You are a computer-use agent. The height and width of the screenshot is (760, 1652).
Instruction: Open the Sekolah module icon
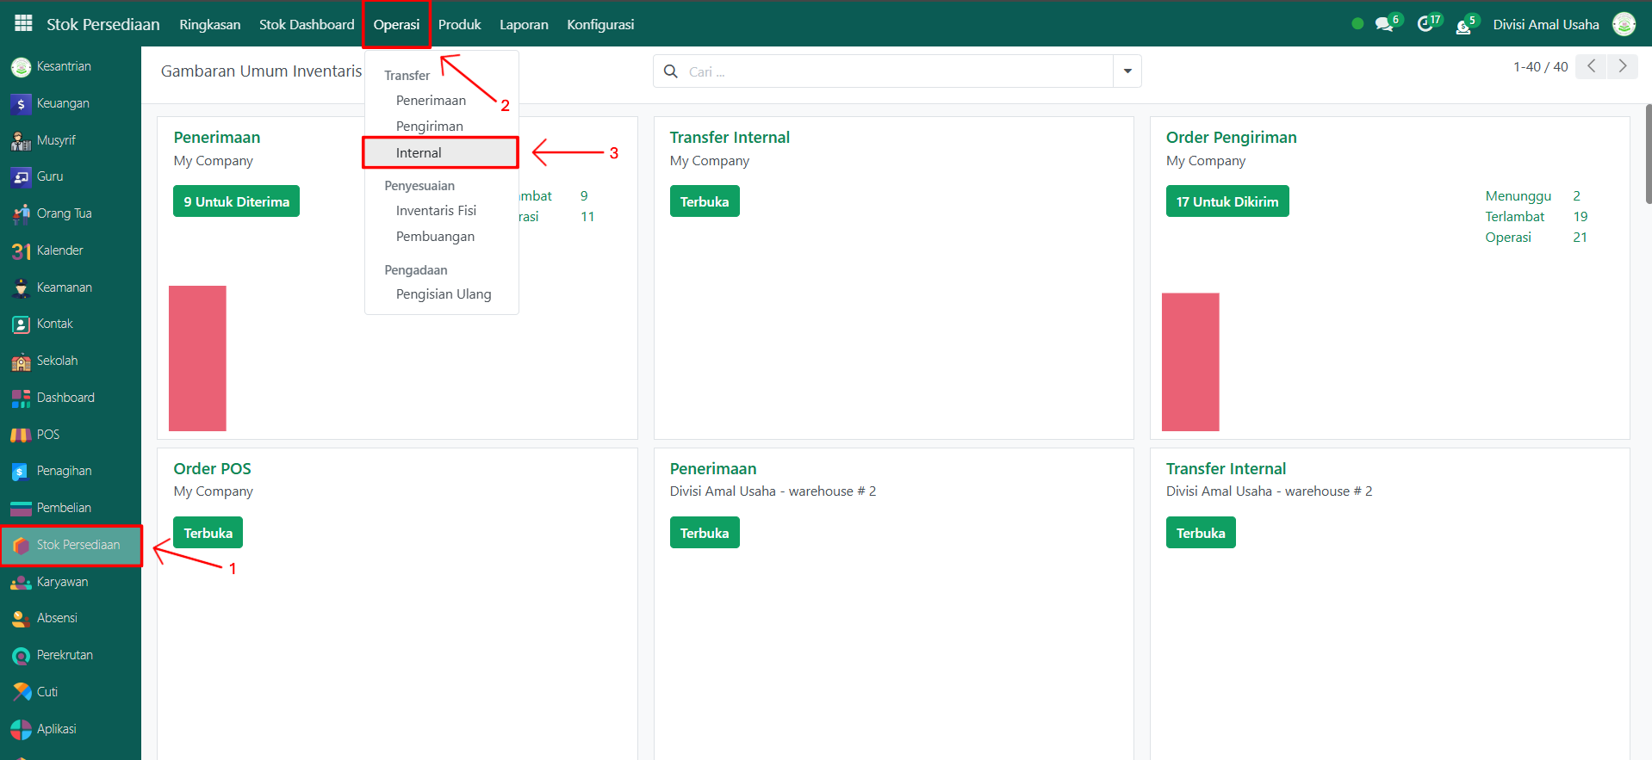21,361
